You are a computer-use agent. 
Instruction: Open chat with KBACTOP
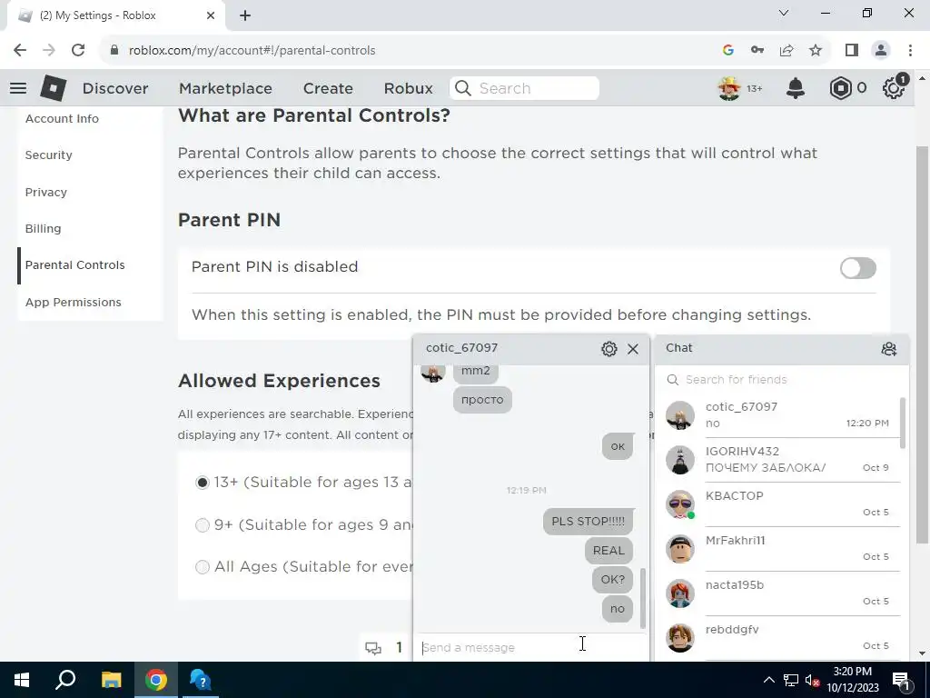[x=782, y=504]
